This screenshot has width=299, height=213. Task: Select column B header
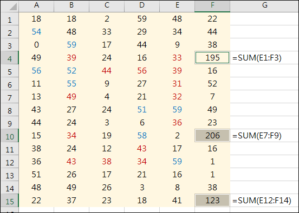71,6
